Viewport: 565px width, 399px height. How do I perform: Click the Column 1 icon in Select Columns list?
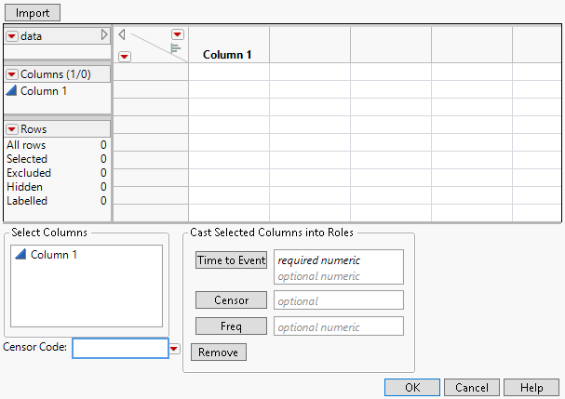tap(21, 255)
